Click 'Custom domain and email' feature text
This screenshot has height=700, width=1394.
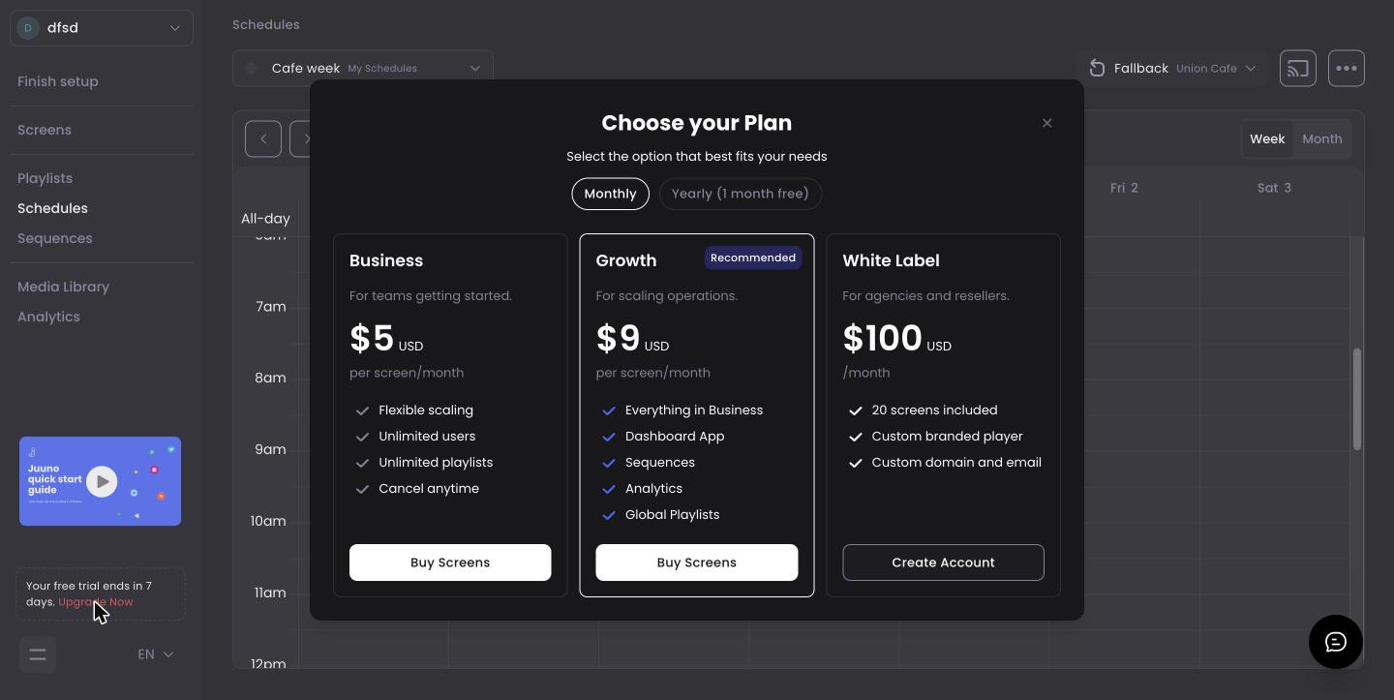coord(956,463)
